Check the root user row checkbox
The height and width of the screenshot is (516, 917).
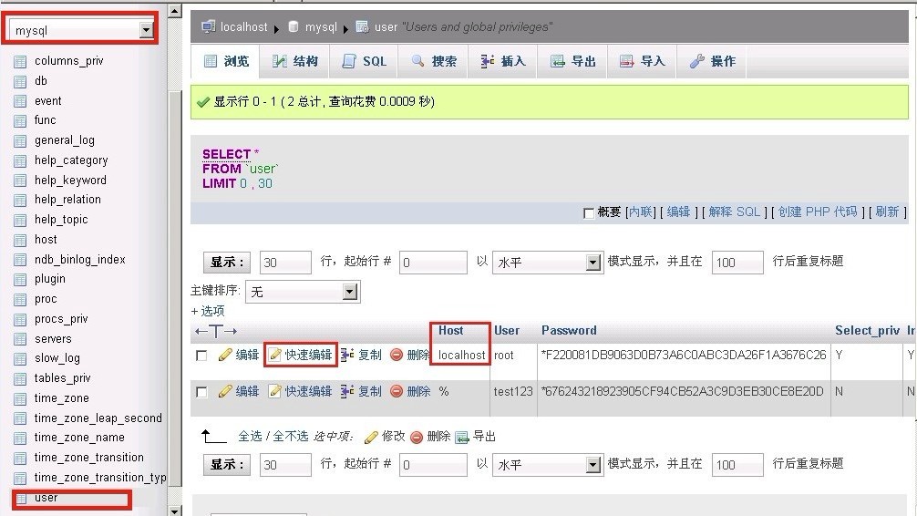201,356
